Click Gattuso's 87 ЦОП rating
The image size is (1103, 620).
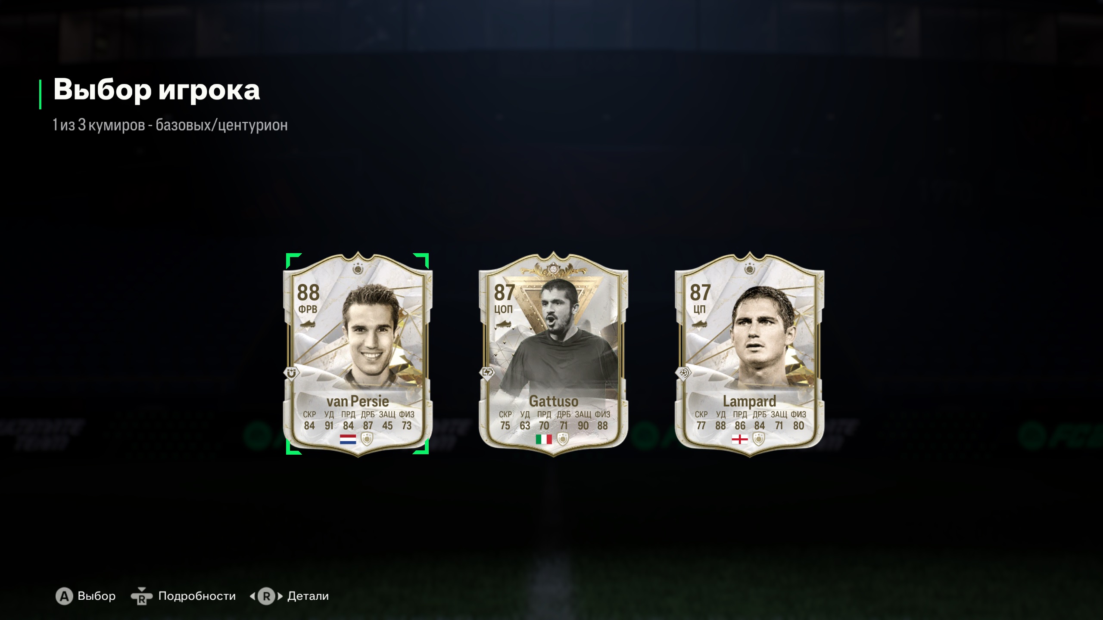[504, 298]
